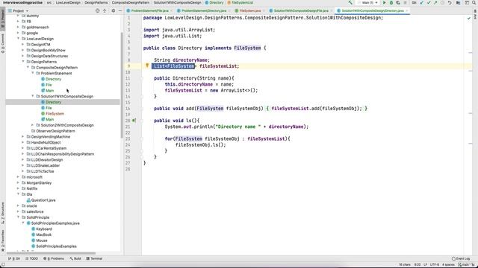Collapse the LowLevelDesign folder
The image size is (478, 268).
pyautogui.click(x=18, y=39)
